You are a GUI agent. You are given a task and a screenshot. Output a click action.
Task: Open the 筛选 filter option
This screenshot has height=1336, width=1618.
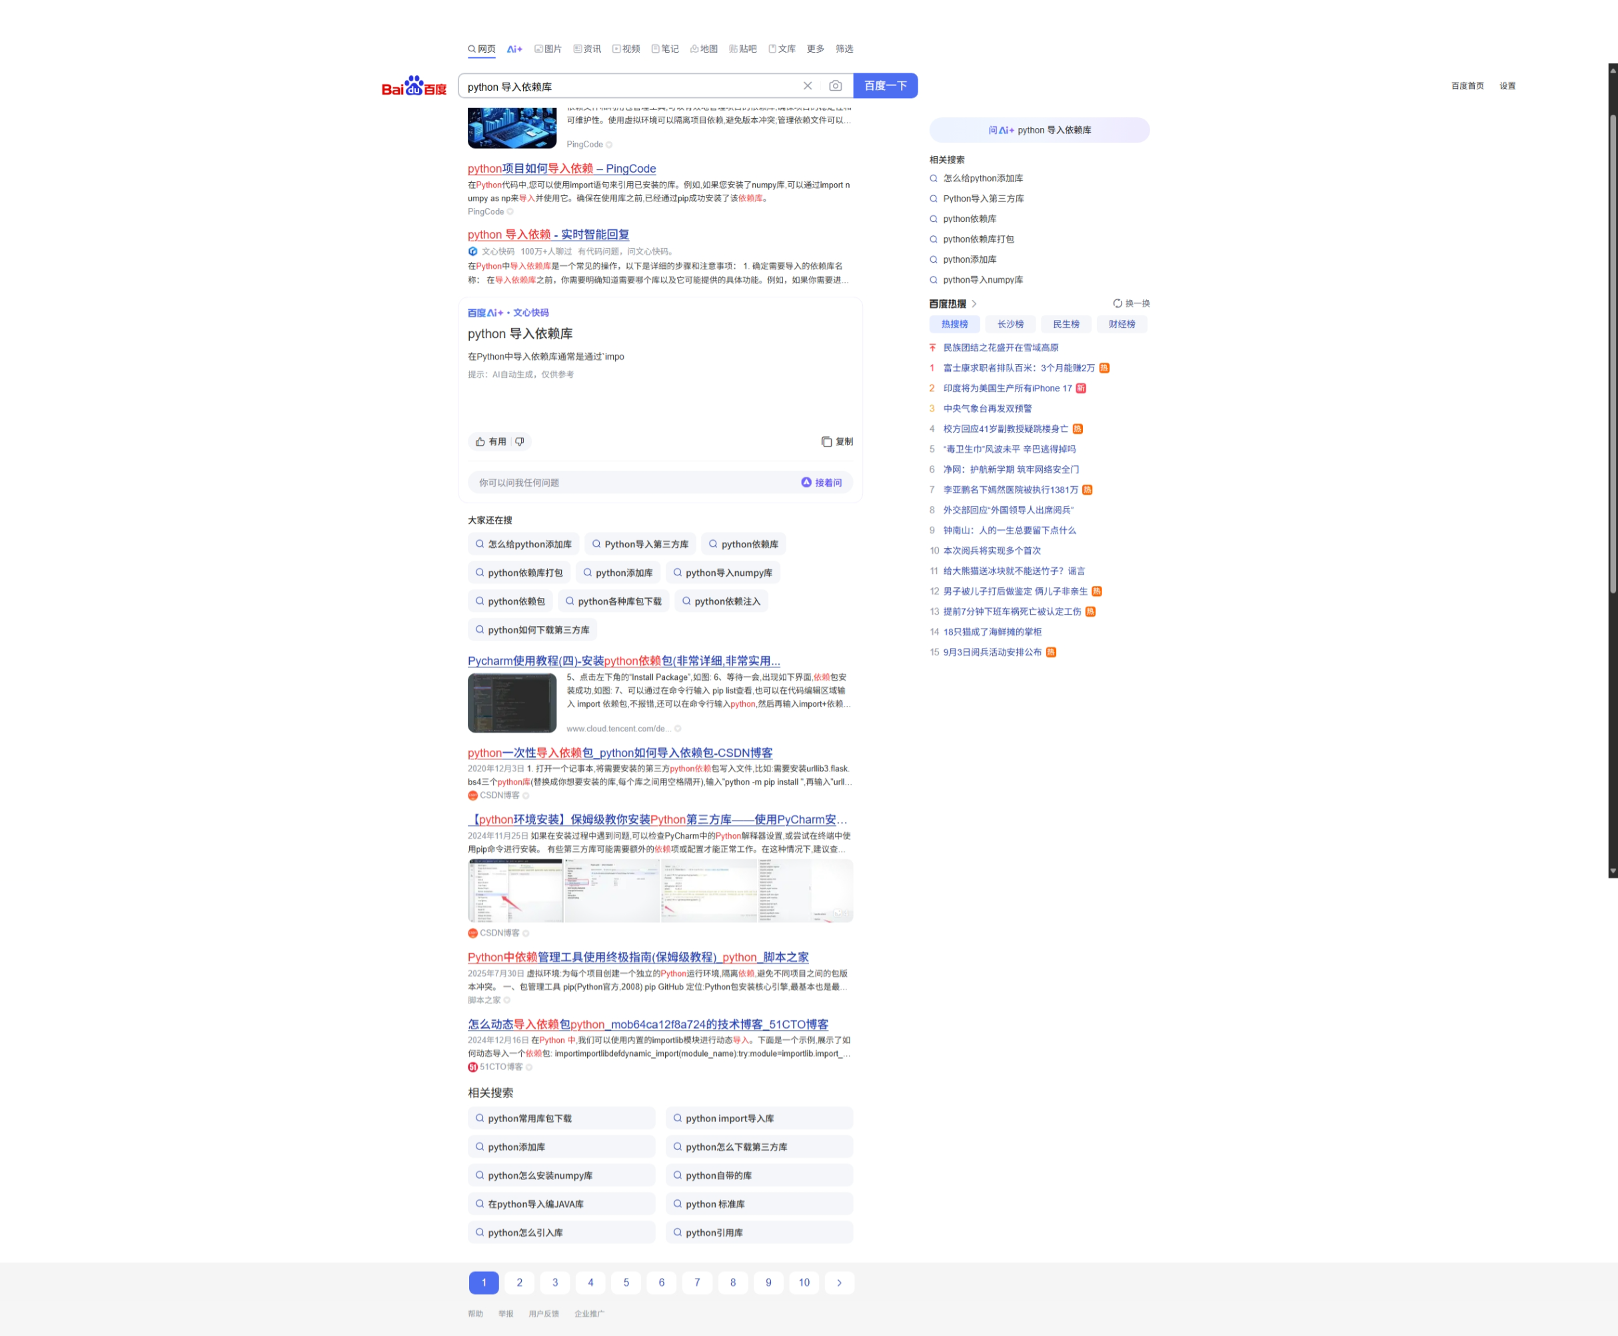point(845,49)
